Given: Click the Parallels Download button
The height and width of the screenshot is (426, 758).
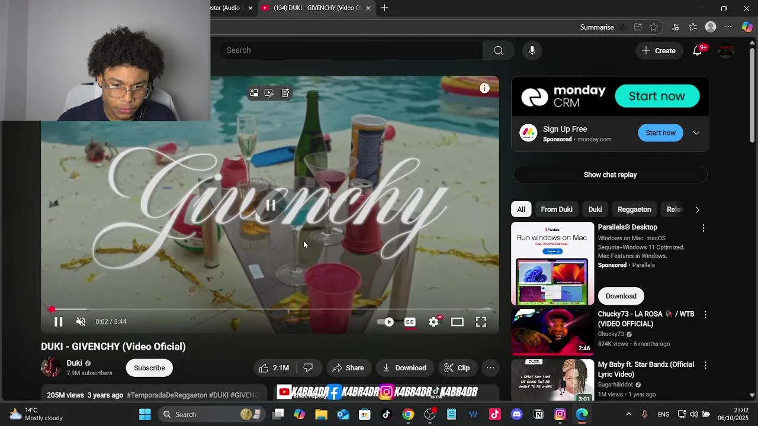Looking at the screenshot, I should coord(621,296).
